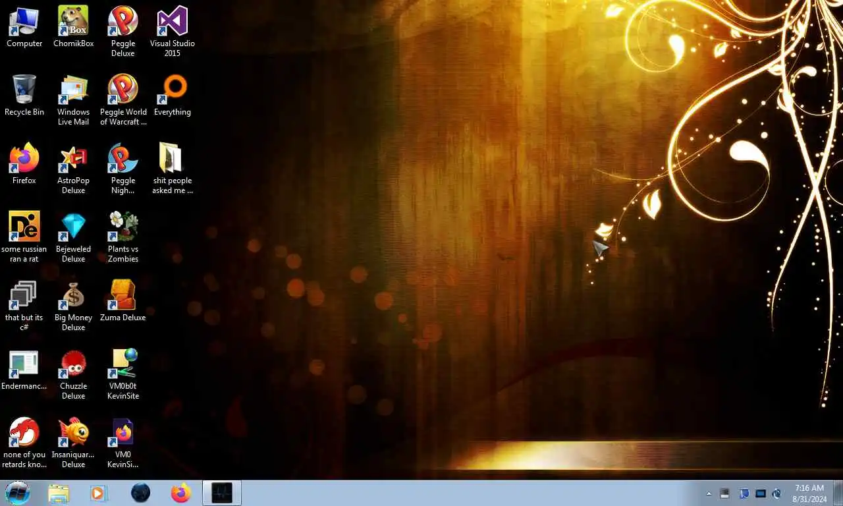Select the Big Money Deluxe shortcut
Screen dimensions: 843x506
(x=74, y=306)
